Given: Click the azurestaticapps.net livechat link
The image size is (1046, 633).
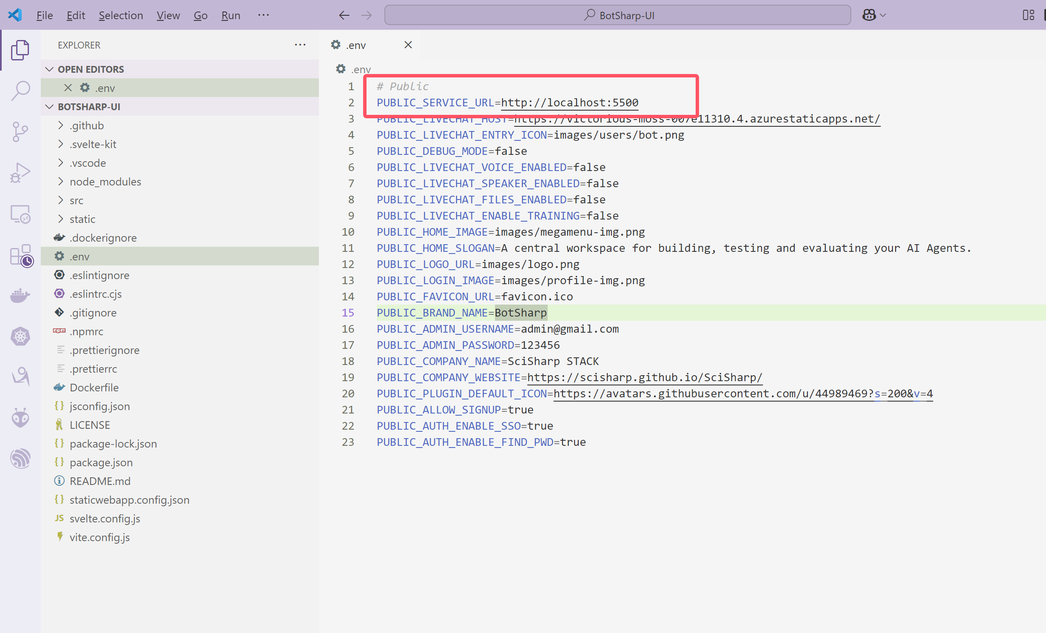Looking at the screenshot, I should 697,119.
